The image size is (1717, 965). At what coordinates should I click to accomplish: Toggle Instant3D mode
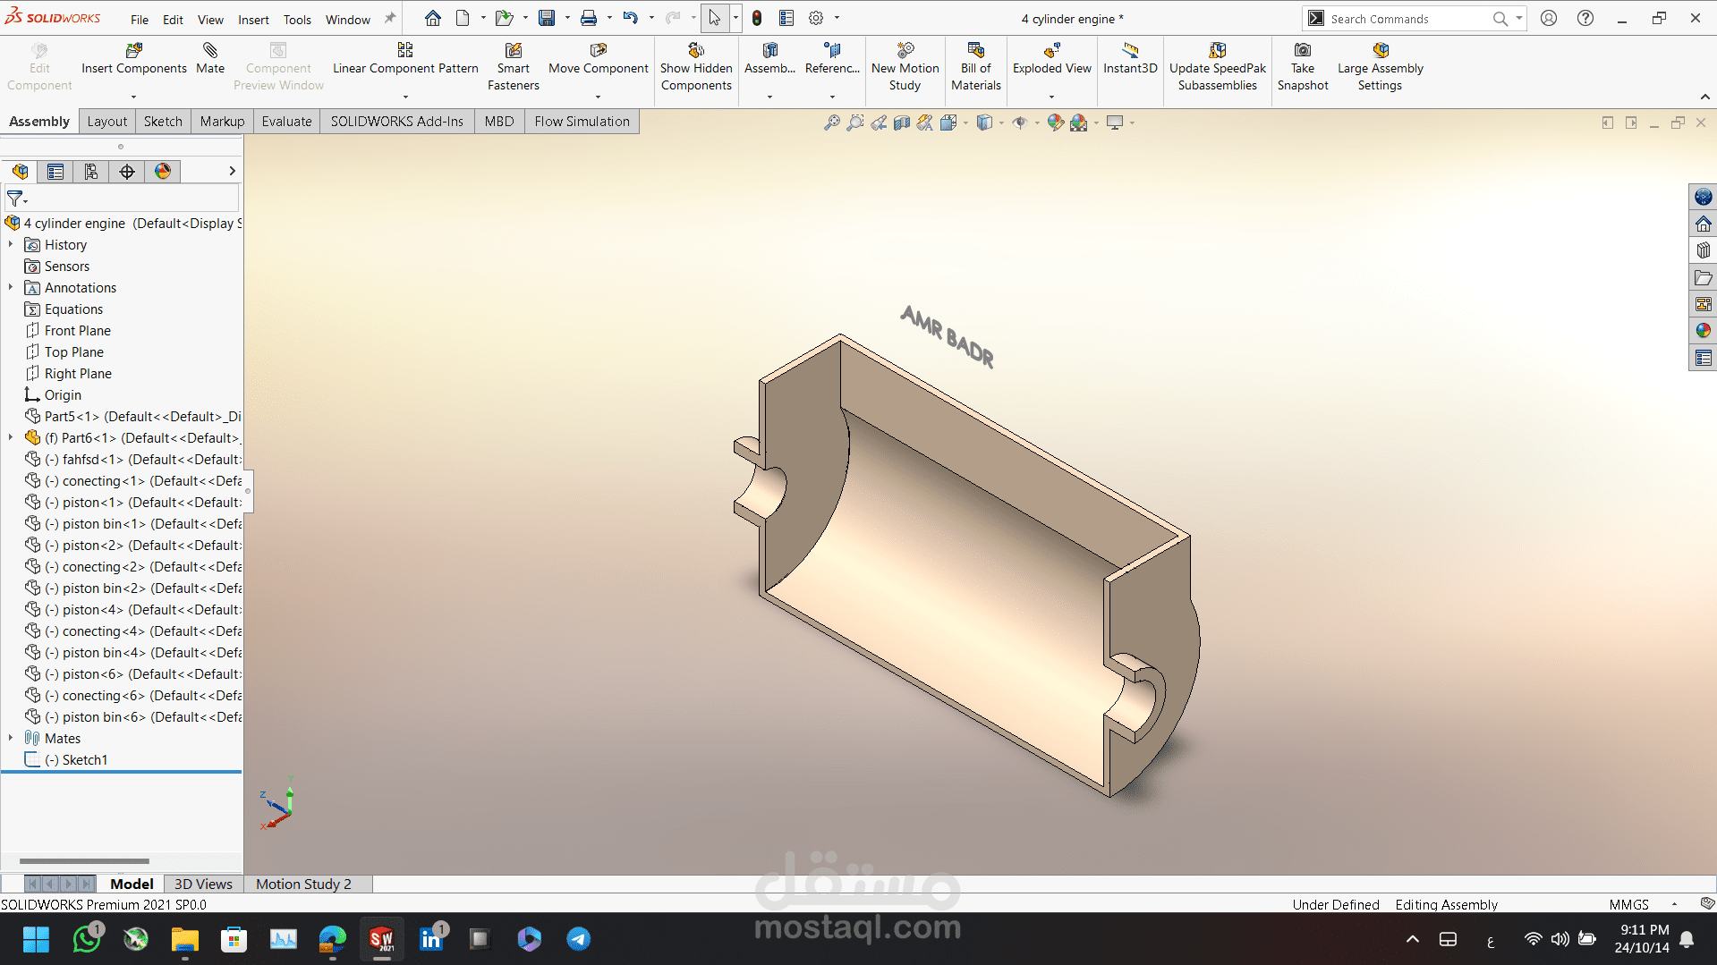click(1130, 51)
